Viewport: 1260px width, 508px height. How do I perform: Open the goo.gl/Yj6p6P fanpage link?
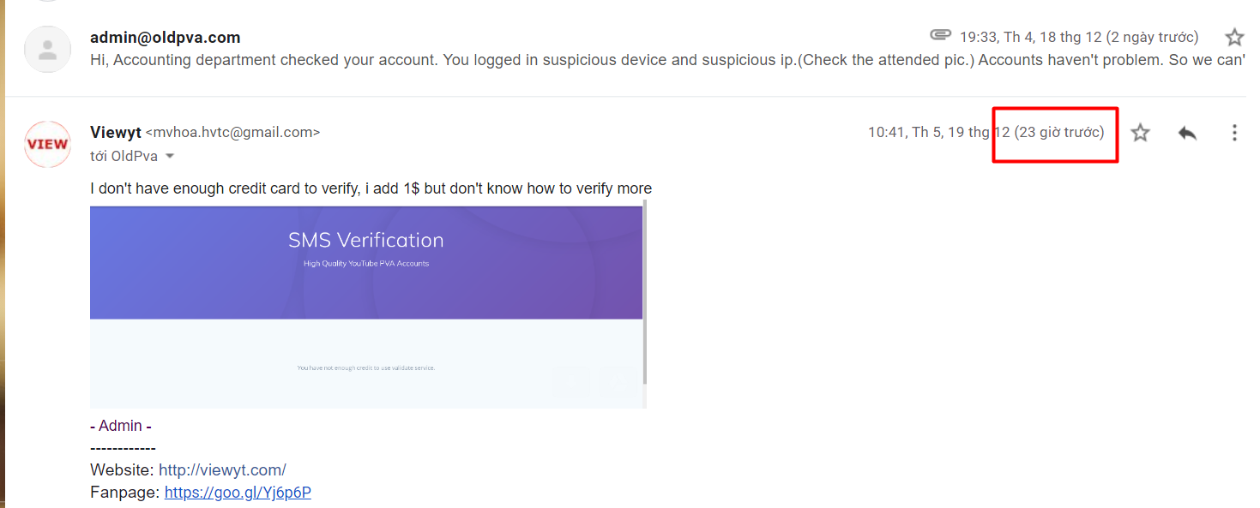(238, 493)
